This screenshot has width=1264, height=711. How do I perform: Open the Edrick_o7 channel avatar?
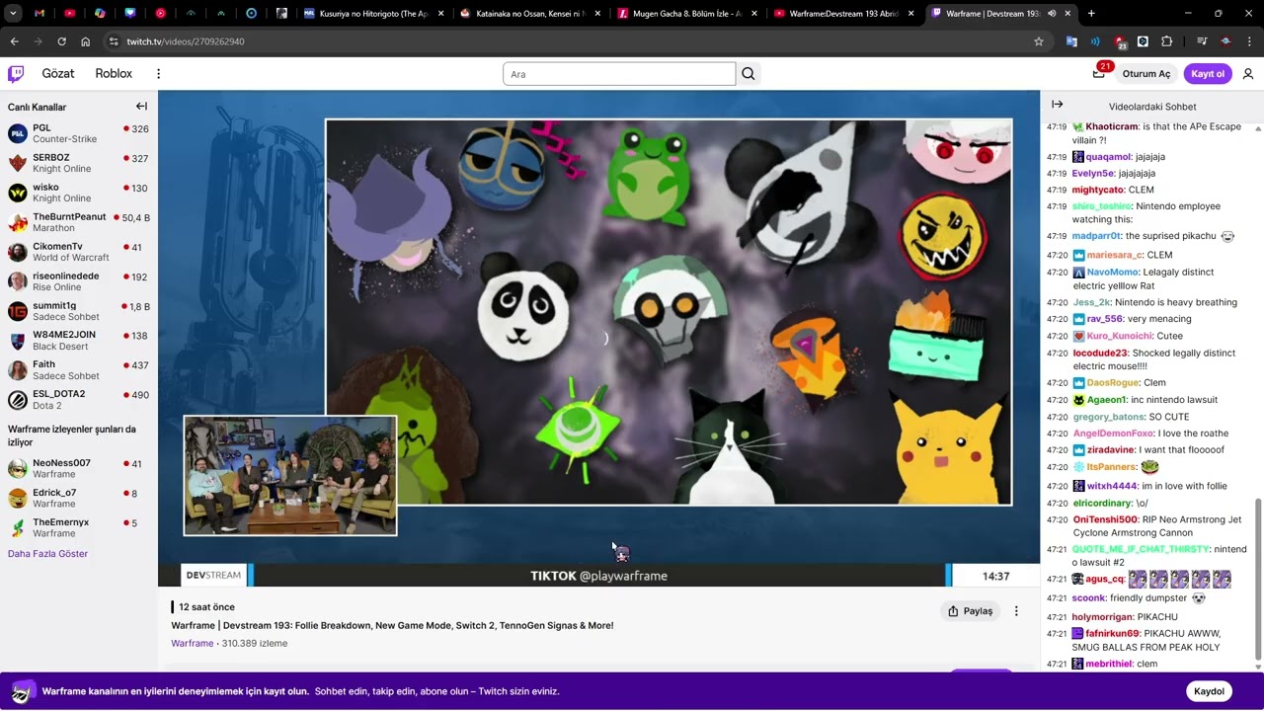pos(18,498)
